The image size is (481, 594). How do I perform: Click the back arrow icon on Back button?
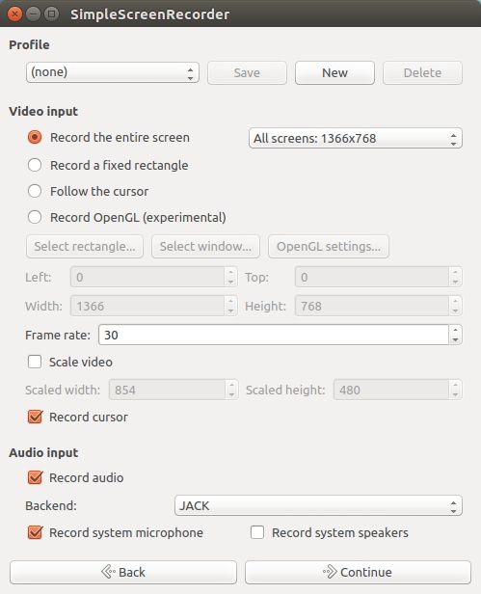click(108, 572)
